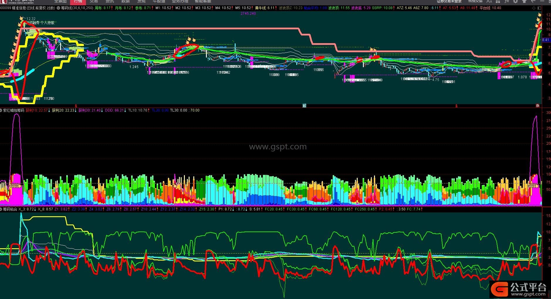551x299 pixels.
Task: Go to the 发现 tab
Action: (x=141, y=1)
